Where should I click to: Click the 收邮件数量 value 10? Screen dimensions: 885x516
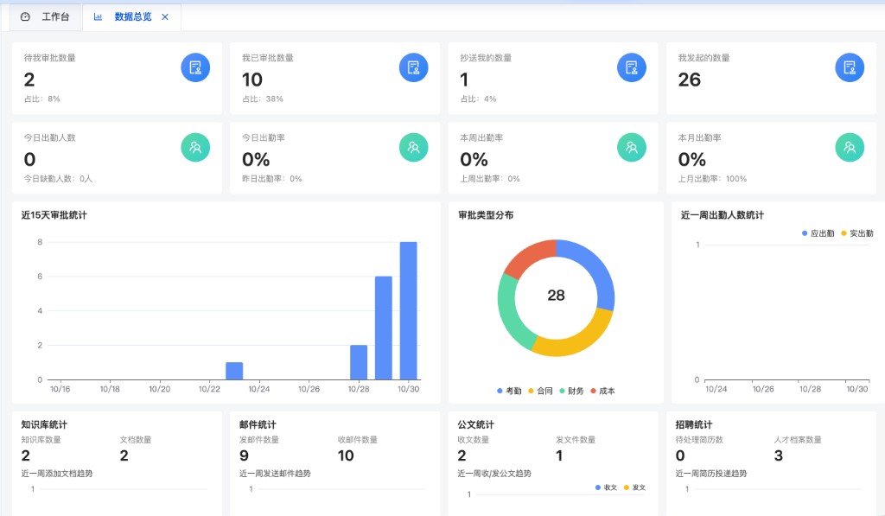[346, 455]
